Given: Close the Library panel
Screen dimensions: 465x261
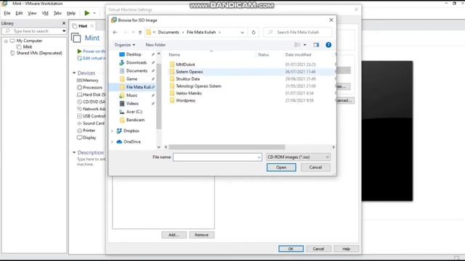Looking at the screenshot, I should [64, 23].
